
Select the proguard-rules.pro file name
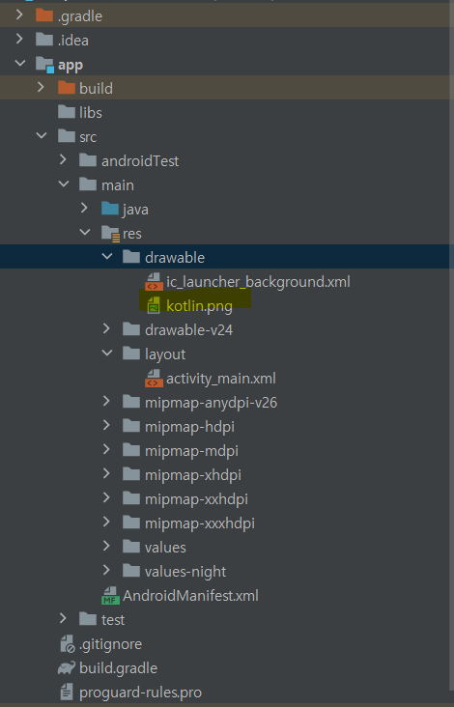[141, 693]
